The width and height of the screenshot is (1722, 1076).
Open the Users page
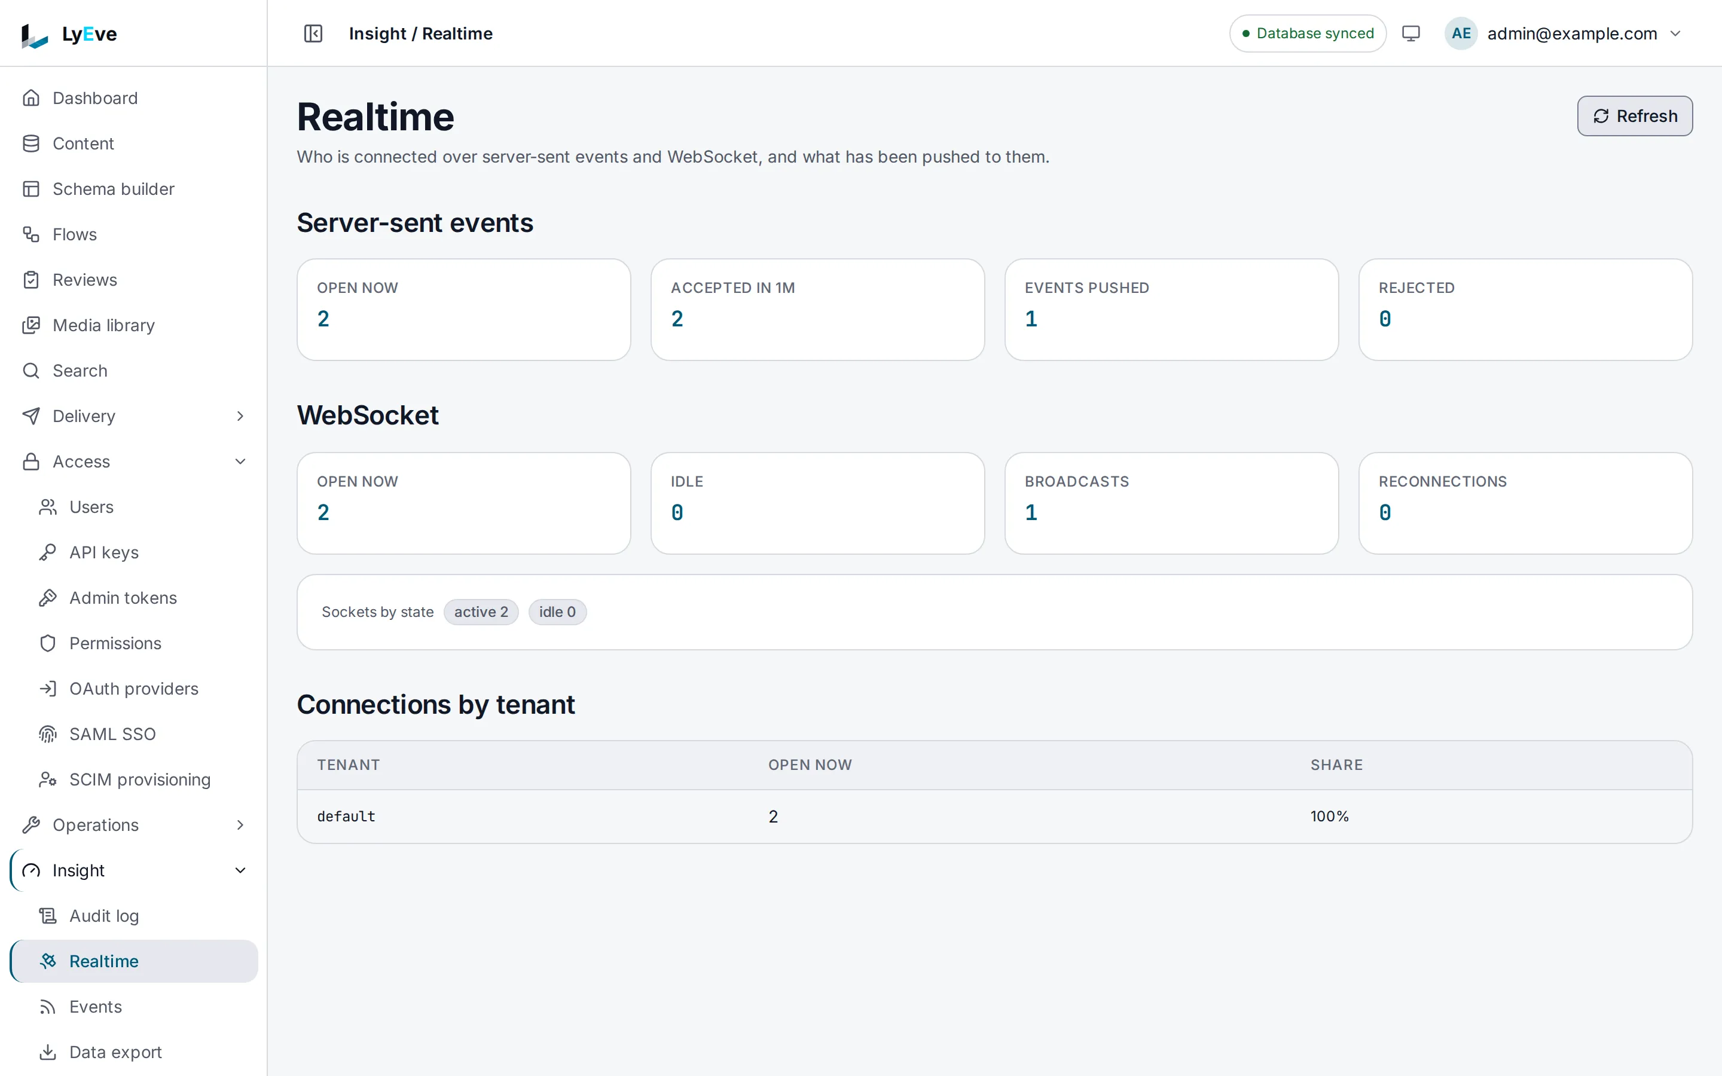pyautogui.click(x=134, y=508)
